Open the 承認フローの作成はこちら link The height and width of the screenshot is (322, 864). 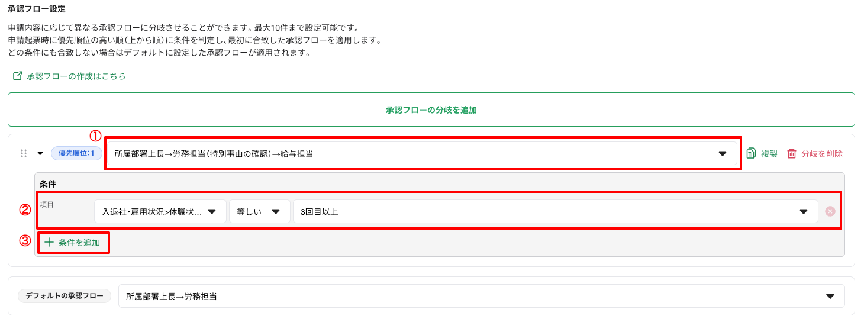(76, 76)
